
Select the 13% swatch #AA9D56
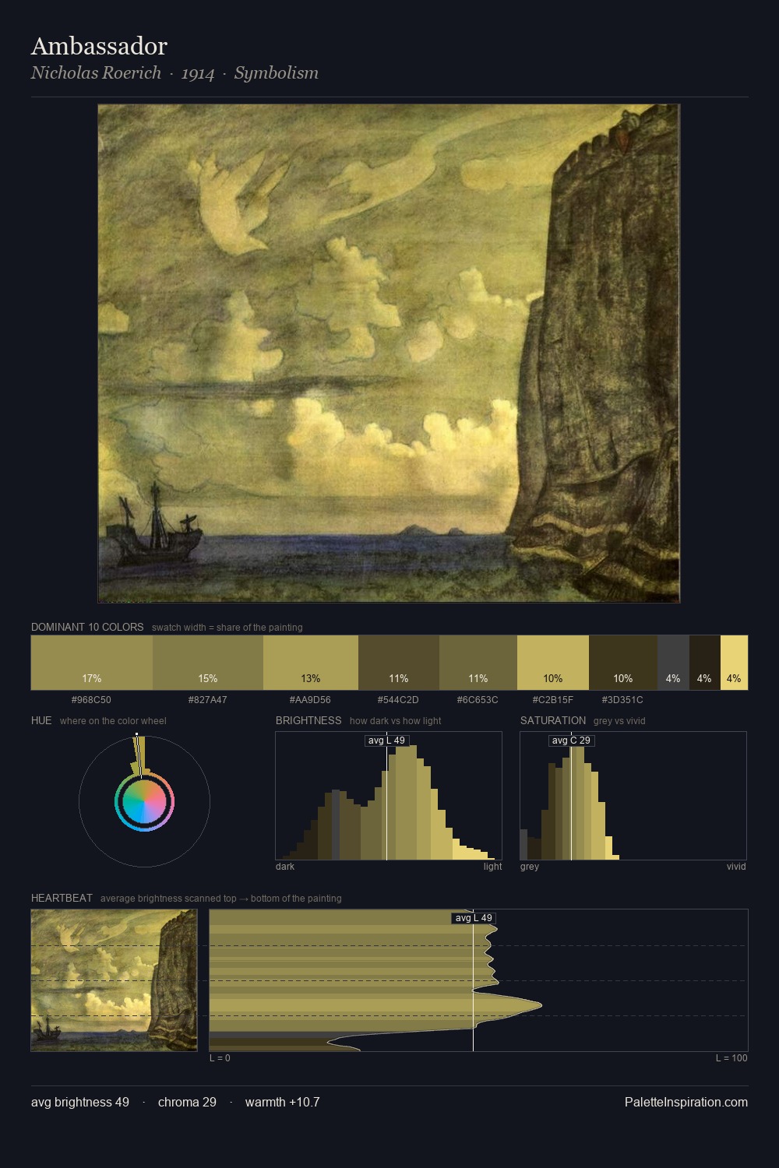coord(311,663)
